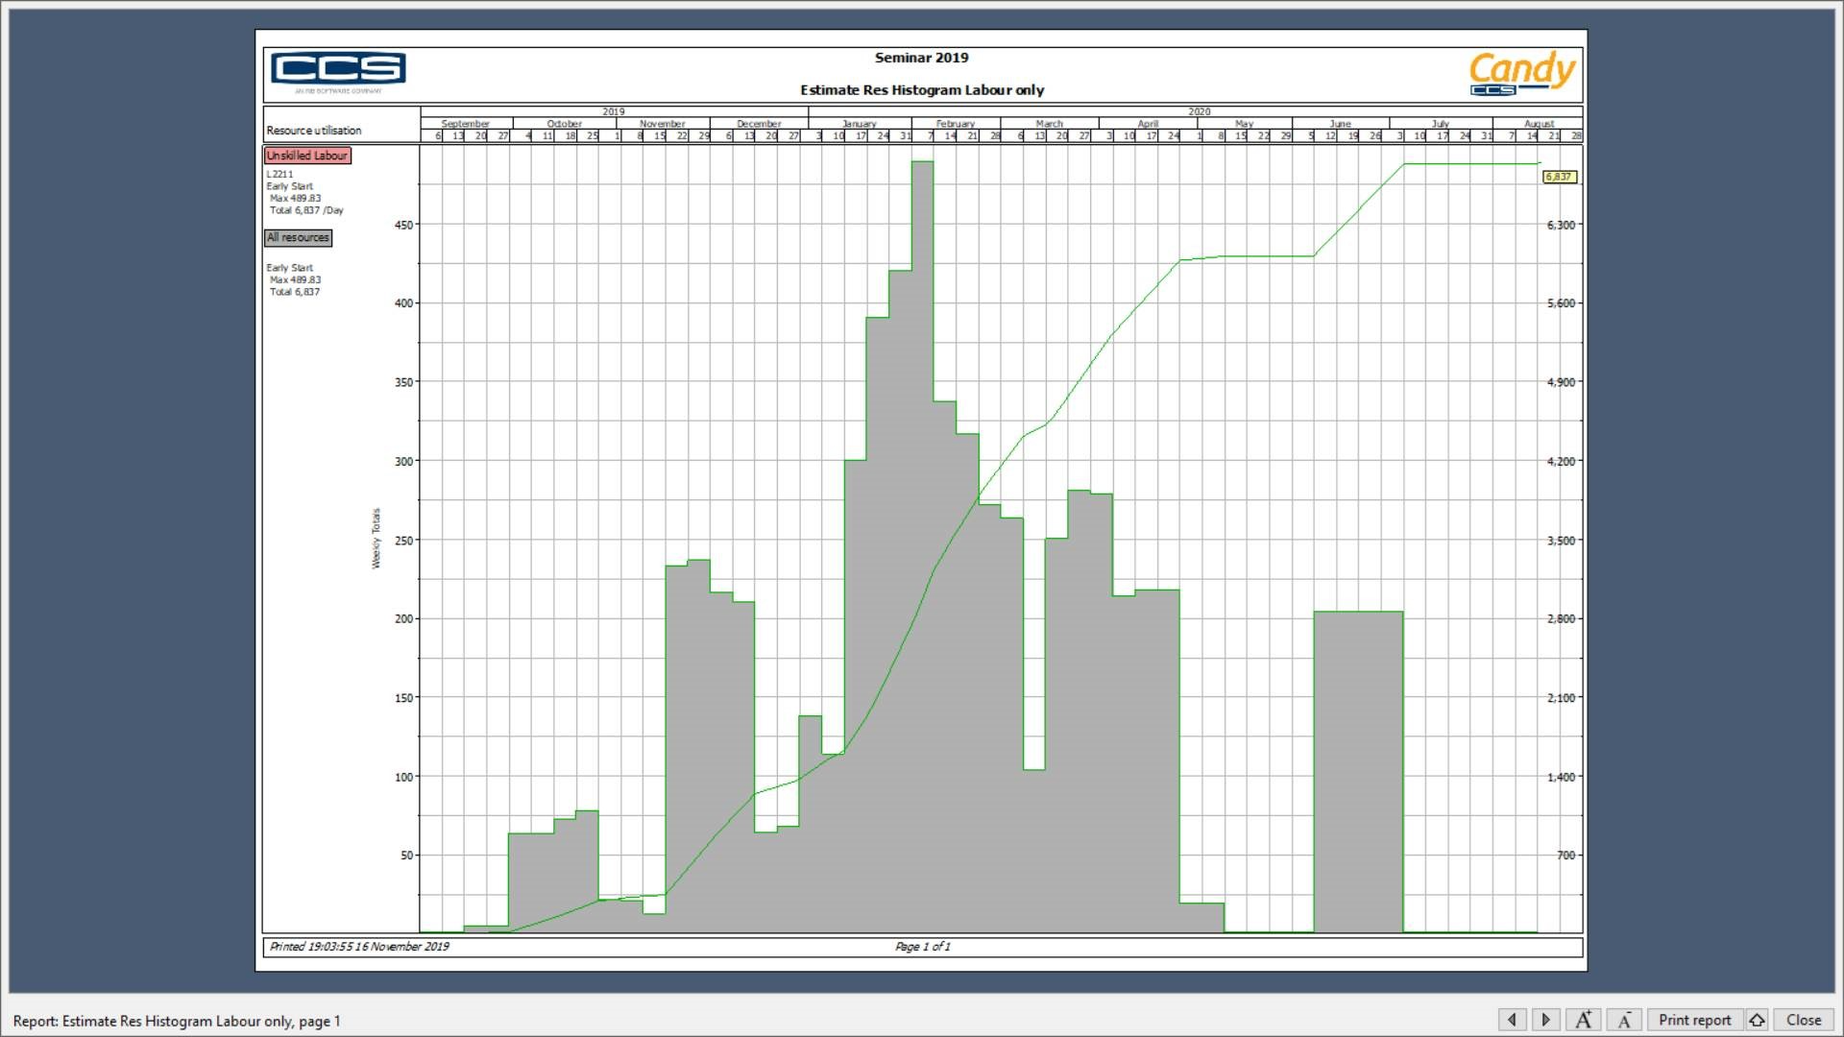Go to the previous report page arrow
This screenshot has width=1844, height=1037.
pos(1512,1020)
